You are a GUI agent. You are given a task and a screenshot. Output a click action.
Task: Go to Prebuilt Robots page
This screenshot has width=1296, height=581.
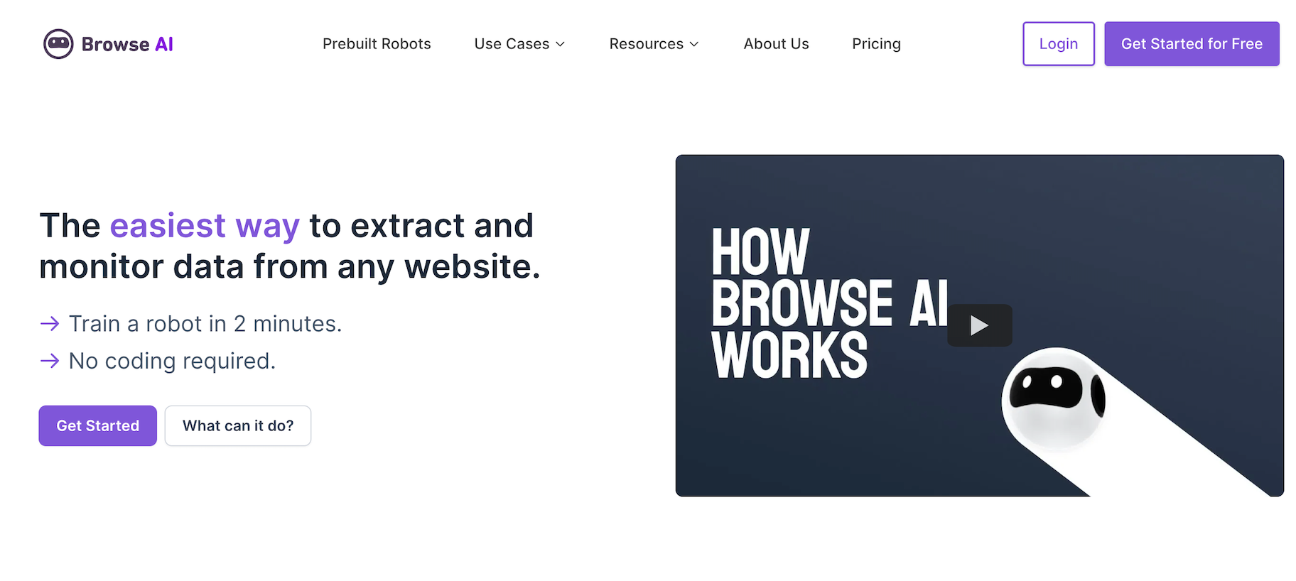point(377,44)
